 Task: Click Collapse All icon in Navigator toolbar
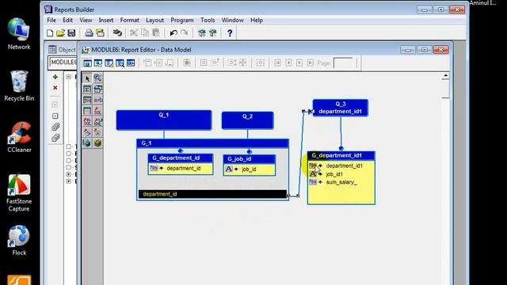click(x=55, y=138)
